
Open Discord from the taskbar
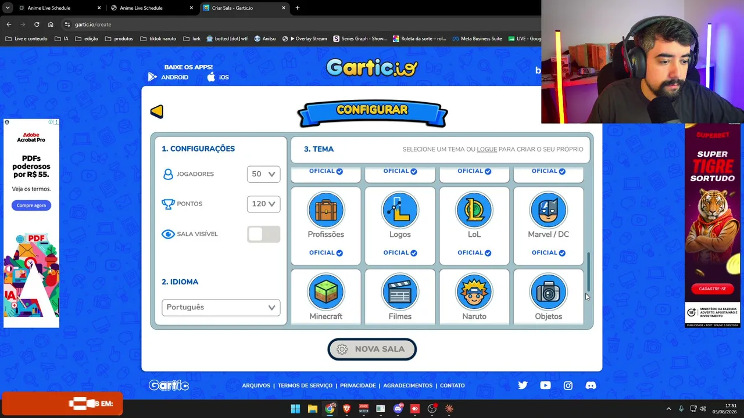pos(398,409)
